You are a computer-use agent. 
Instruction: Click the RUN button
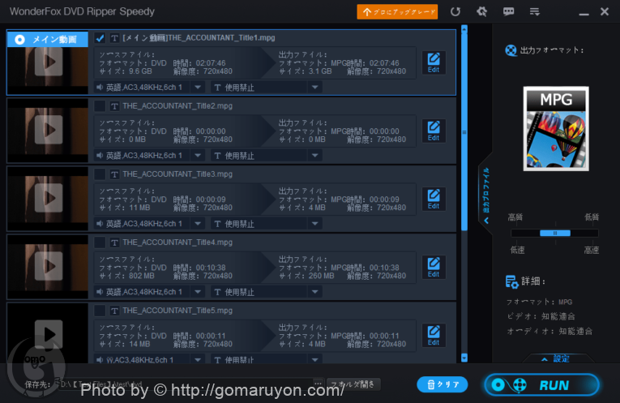coord(541,385)
